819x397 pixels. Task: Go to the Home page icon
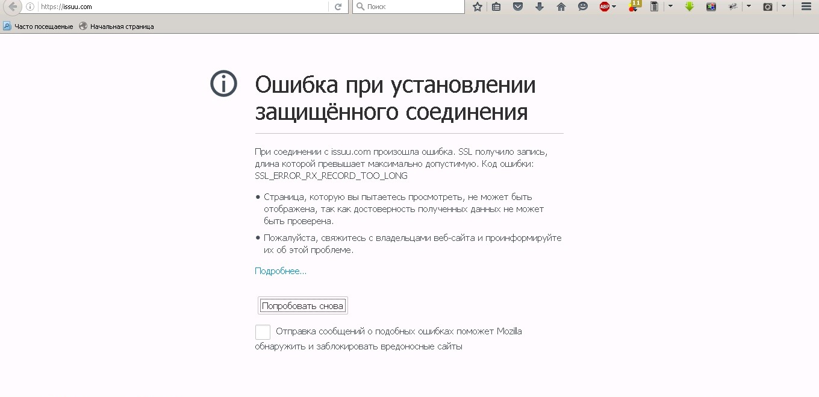tap(561, 7)
